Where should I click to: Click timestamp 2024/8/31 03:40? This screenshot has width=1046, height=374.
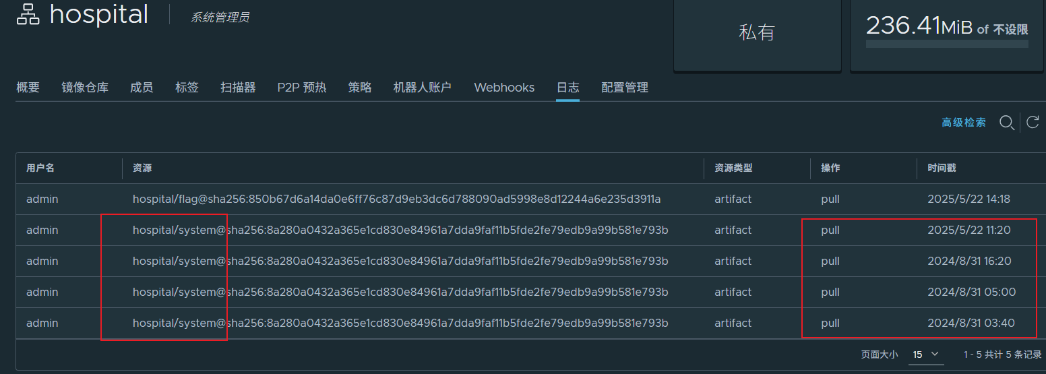click(x=971, y=323)
